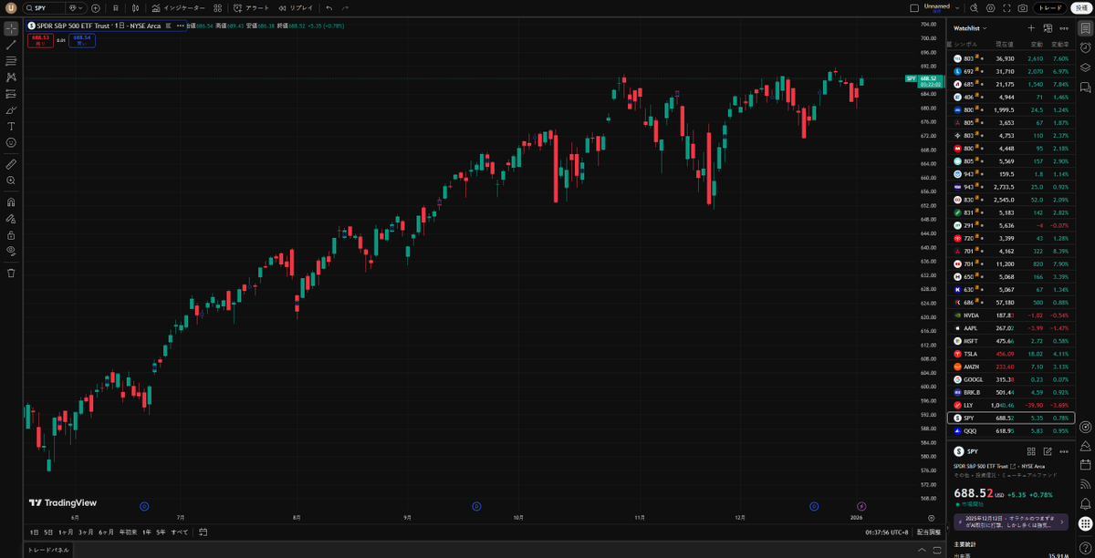Expand the Unnamed layout dropdown
The image size is (1095, 558).
tap(955, 8)
